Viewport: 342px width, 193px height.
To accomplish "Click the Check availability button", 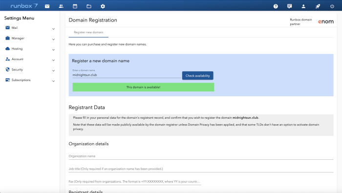I will click(x=197, y=76).
